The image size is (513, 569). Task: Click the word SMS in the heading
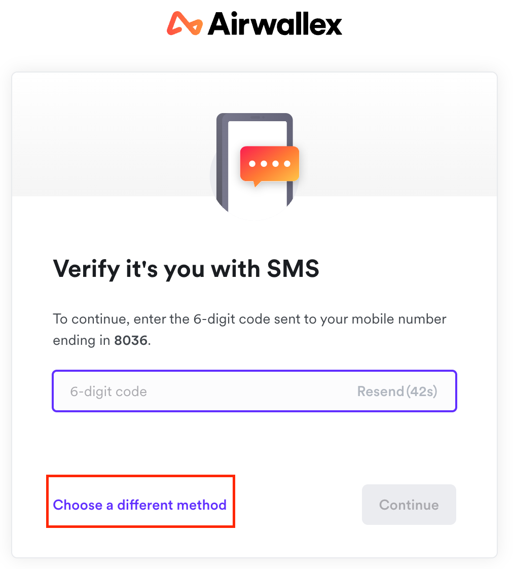click(x=293, y=268)
